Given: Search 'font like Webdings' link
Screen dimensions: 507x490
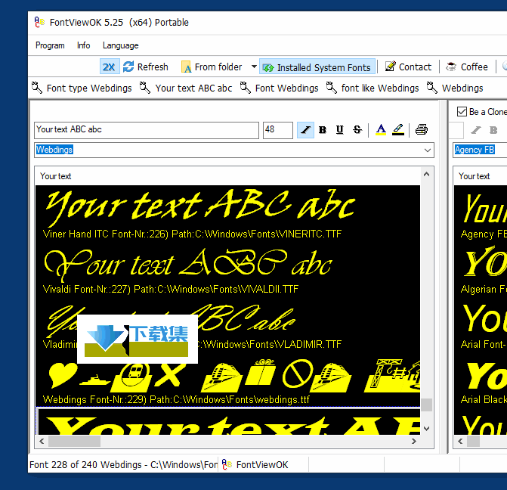Looking at the screenshot, I should click(x=380, y=88).
